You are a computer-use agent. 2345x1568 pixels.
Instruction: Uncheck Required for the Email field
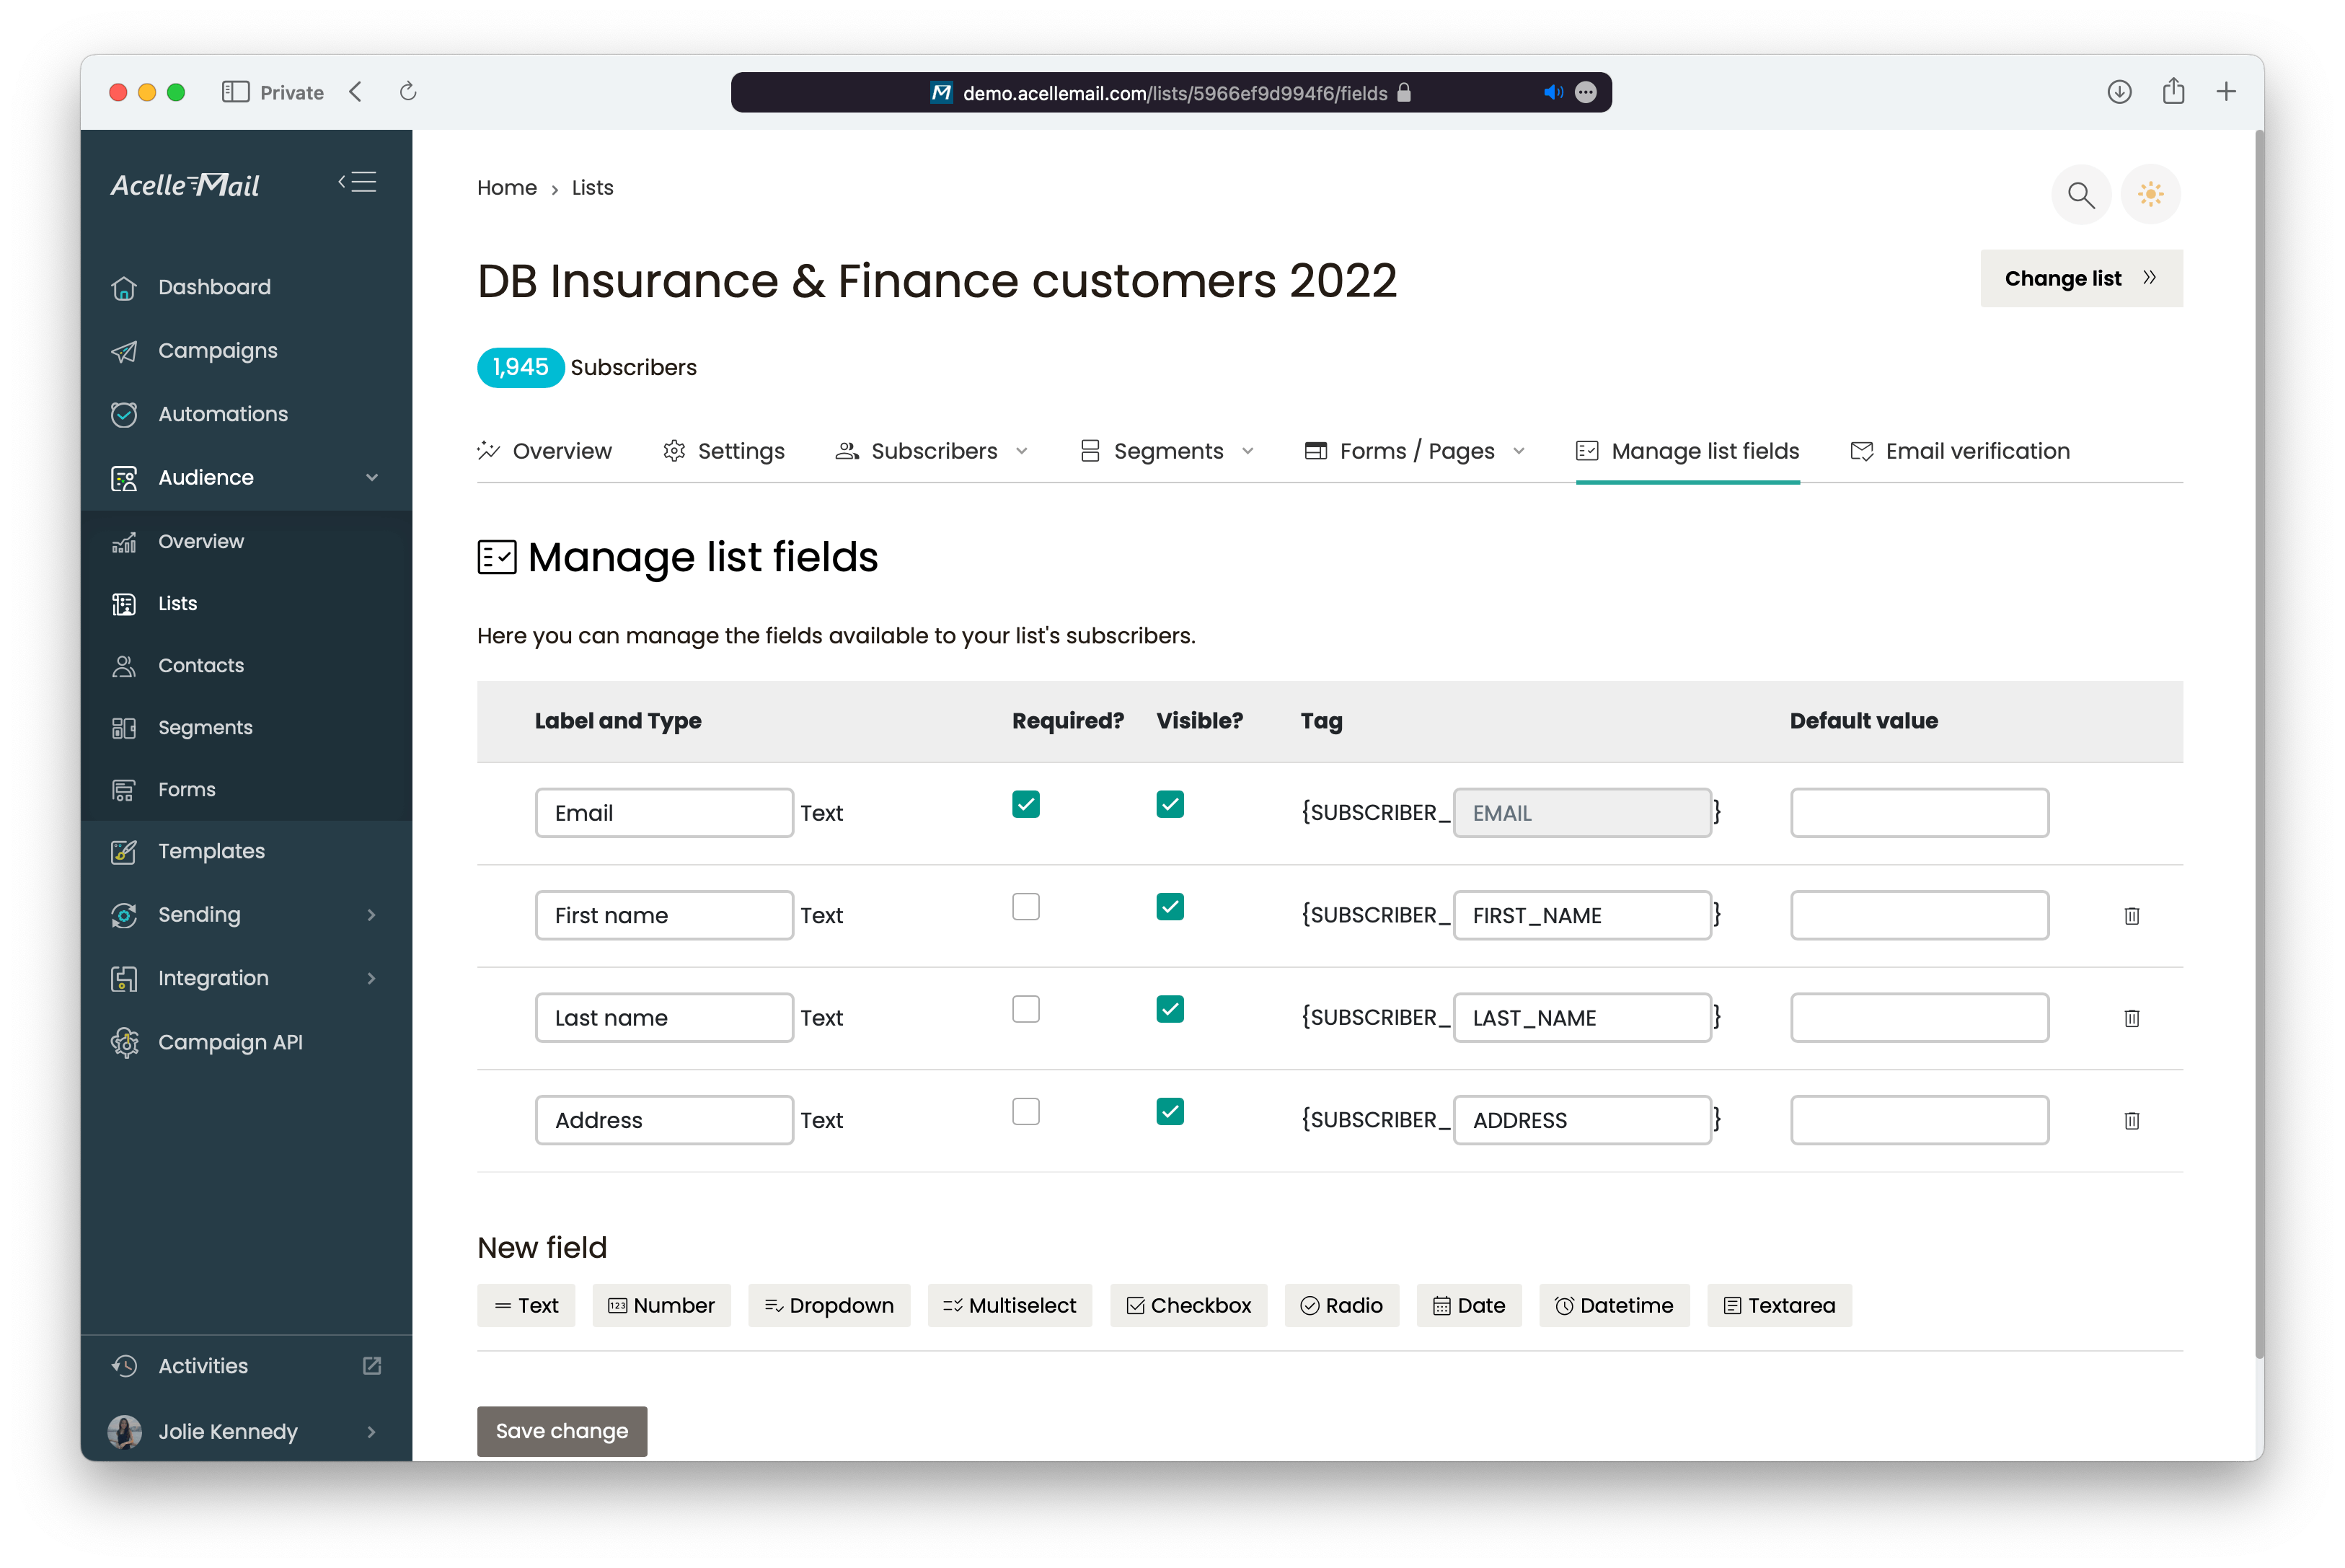1025,804
